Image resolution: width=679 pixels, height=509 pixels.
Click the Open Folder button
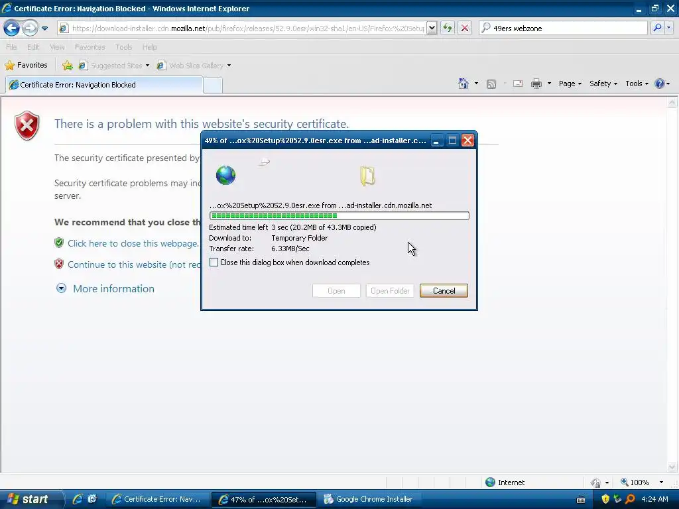[390, 291]
